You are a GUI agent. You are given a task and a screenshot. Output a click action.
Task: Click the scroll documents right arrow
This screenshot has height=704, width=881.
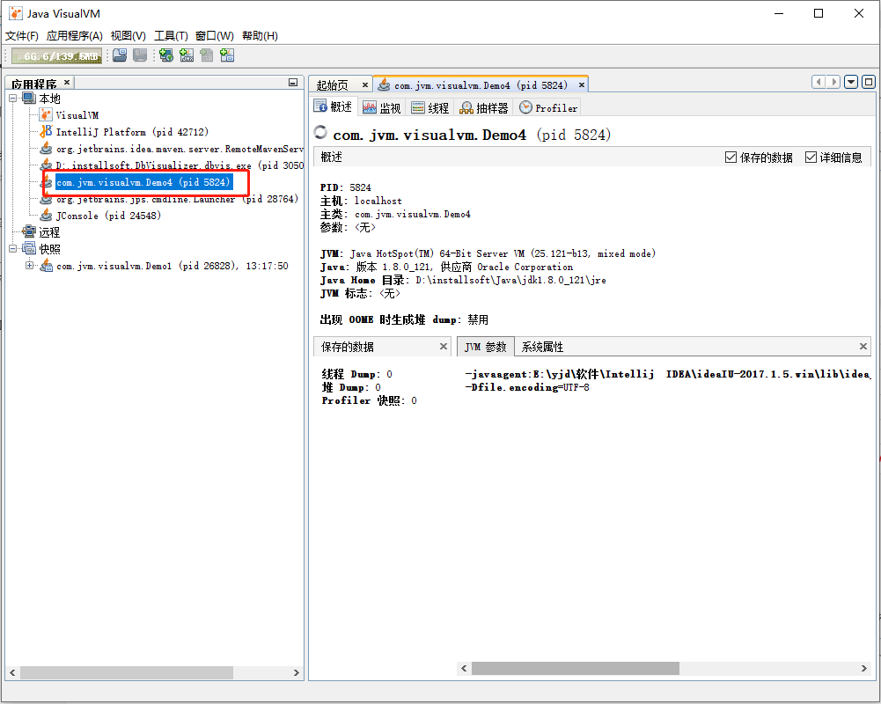(834, 82)
